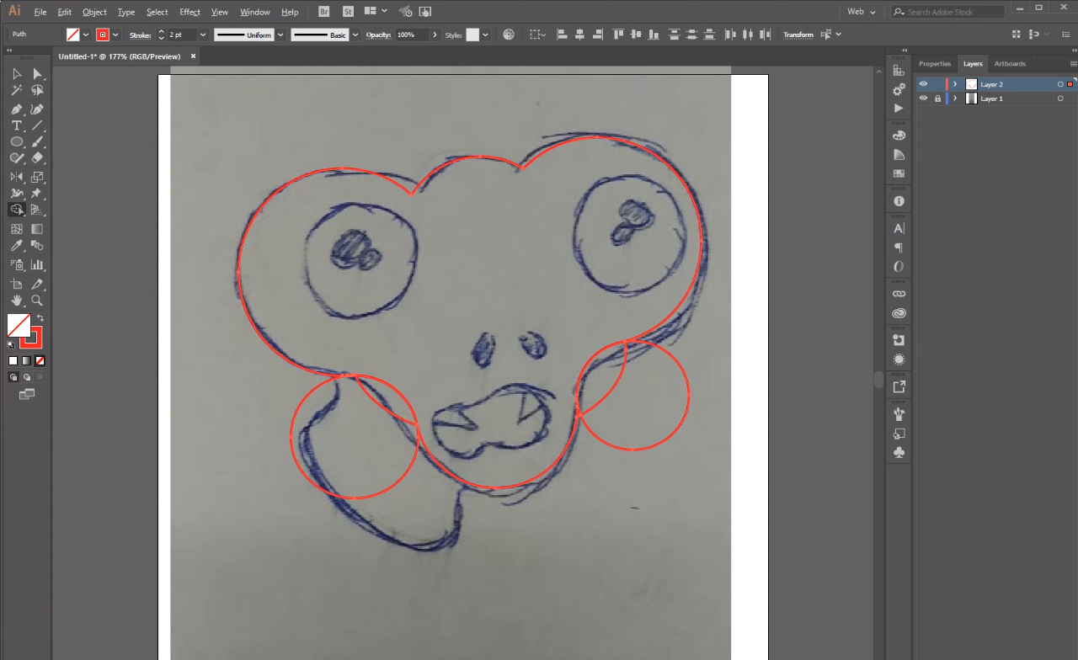Open the File menu
The height and width of the screenshot is (660, 1078).
(40, 12)
